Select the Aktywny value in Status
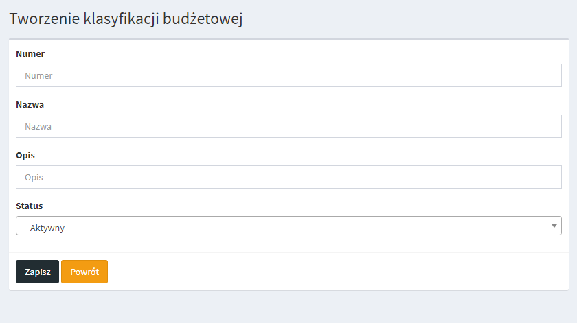The width and height of the screenshot is (577, 323). (x=47, y=228)
